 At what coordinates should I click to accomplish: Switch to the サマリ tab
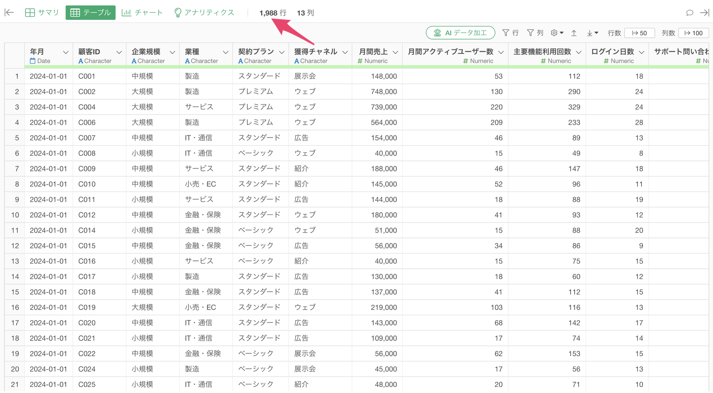click(x=42, y=13)
